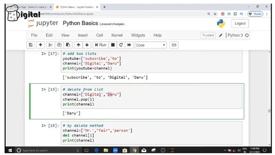Open the Mail app from the taskbar
This screenshot has width=275, height=155.
[x=144, y=150]
